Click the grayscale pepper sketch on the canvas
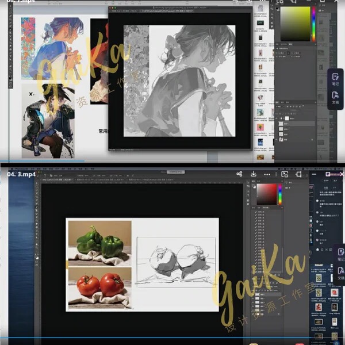345x345 pixels. pyautogui.click(x=176, y=262)
